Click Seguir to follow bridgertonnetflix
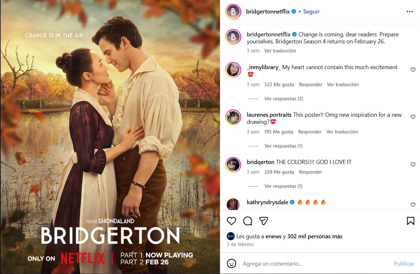This screenshot has height=274, width=420. click(x=311, y=12)
